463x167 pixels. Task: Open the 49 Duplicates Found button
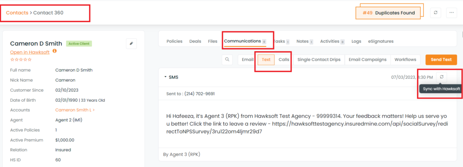388,13
